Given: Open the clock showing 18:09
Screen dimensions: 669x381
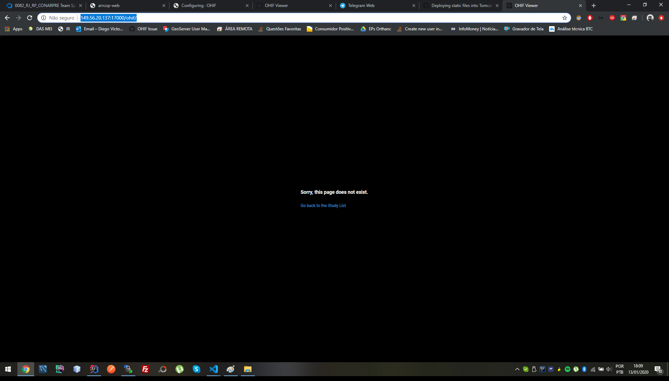Looking at the screenshot, I should click(638, 369).
